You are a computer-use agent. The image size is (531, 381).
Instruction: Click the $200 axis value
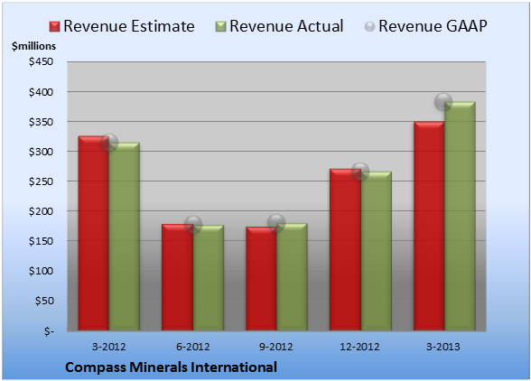pyautogui.click(x=41, y=211)
